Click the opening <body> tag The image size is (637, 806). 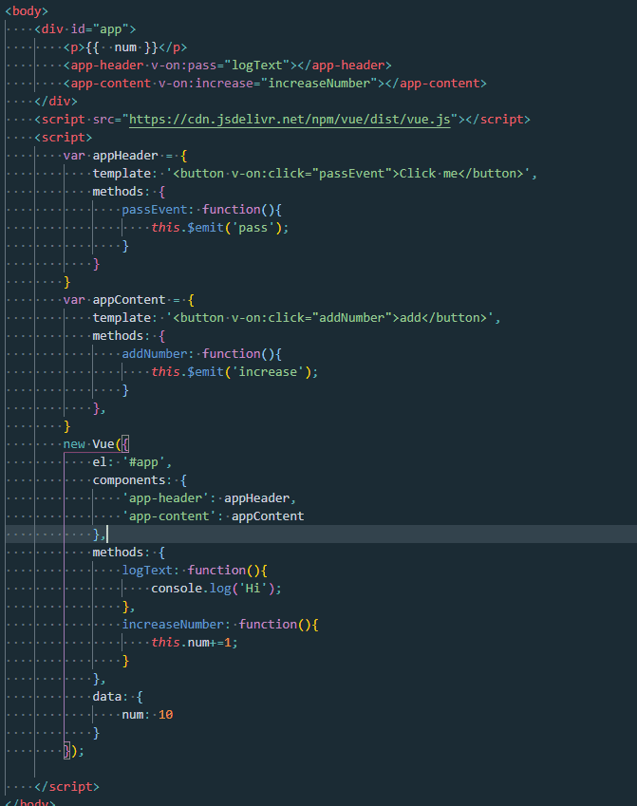[x=27, y=10]
